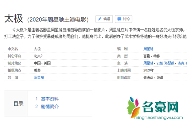The height and width of the screenshot is (124, 187).
Task: Open the 周星驰 link in the 主演 row
Action: (x=148, y=63)
